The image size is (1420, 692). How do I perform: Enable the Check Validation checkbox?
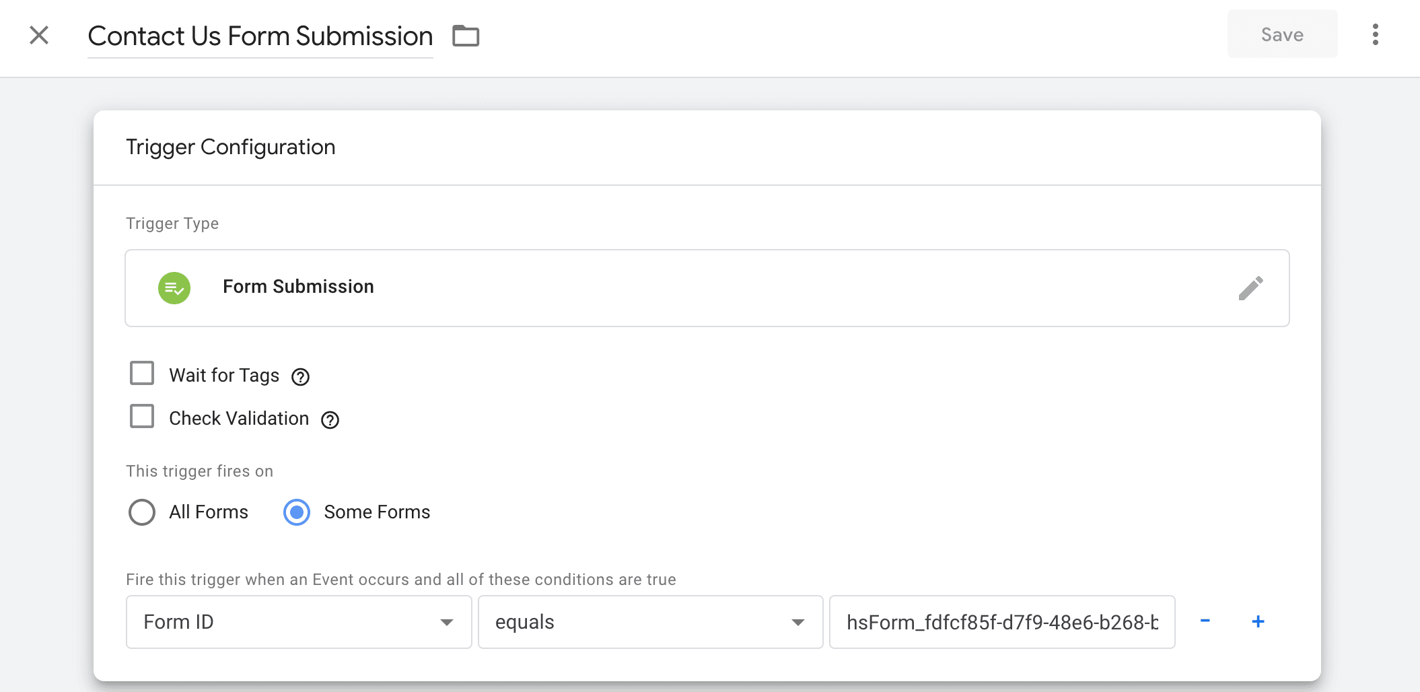[142, 416]
